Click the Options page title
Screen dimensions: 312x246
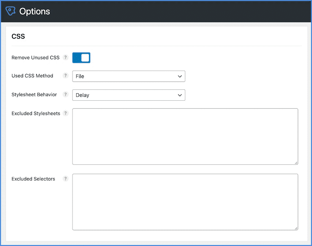point(35,11)
